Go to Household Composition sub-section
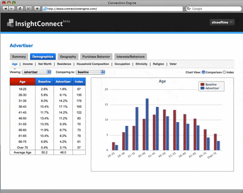 [x=93, y=64]
